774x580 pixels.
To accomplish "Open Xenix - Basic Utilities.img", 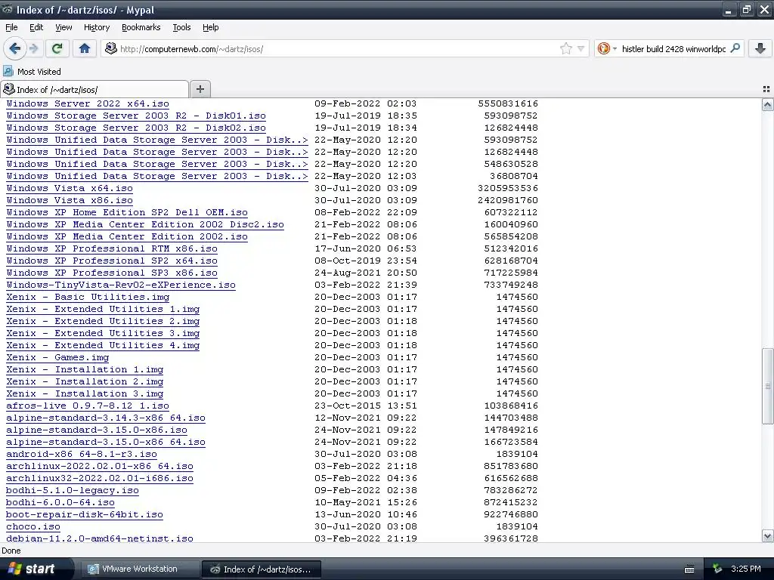I will [88, 297].
